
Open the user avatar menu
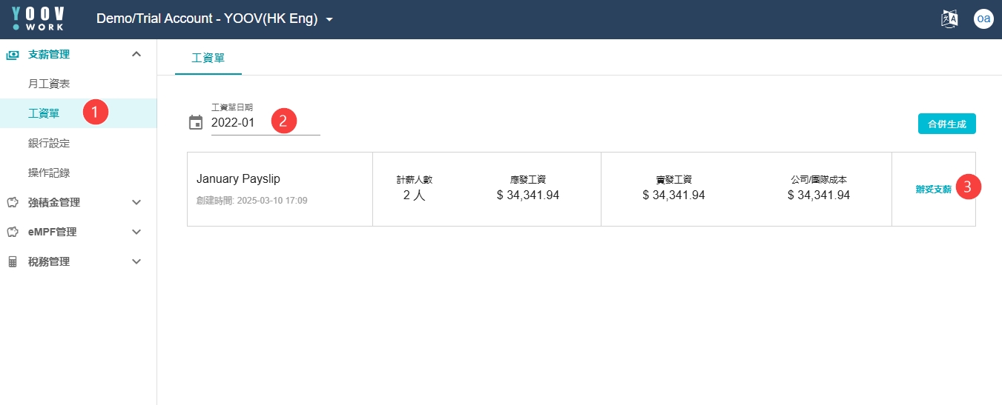point(983,19)
